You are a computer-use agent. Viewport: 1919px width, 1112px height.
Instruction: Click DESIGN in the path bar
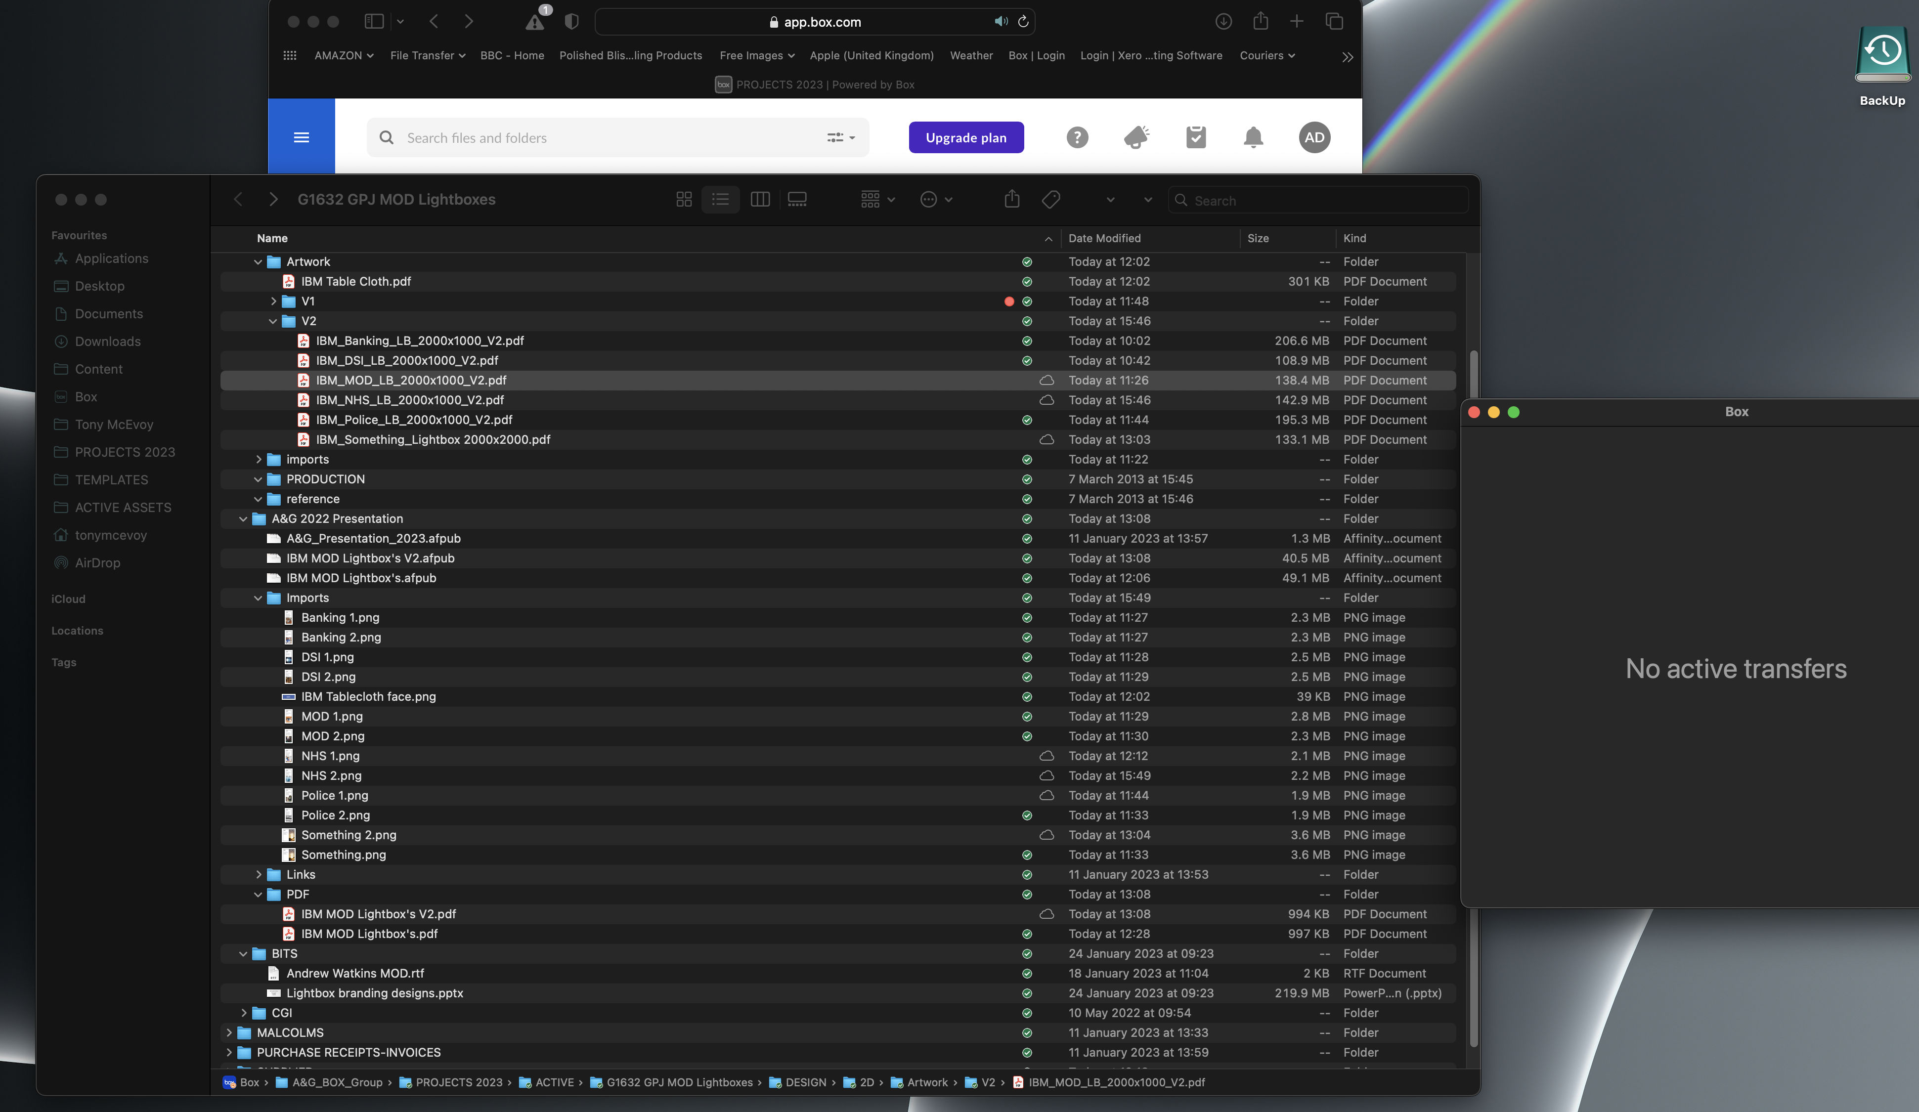pyautogui.click(x=797, y=1083)
